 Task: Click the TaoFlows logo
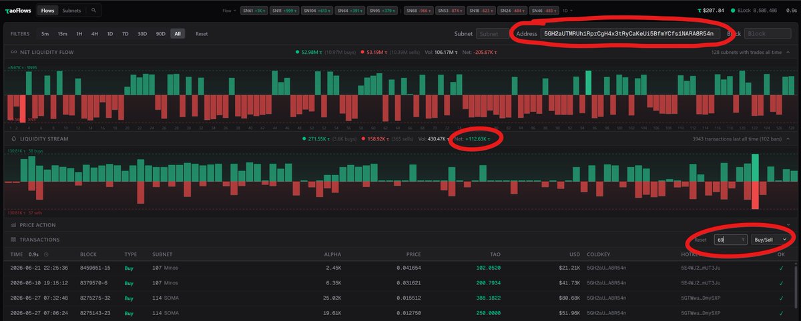click(x=17, y=11)
